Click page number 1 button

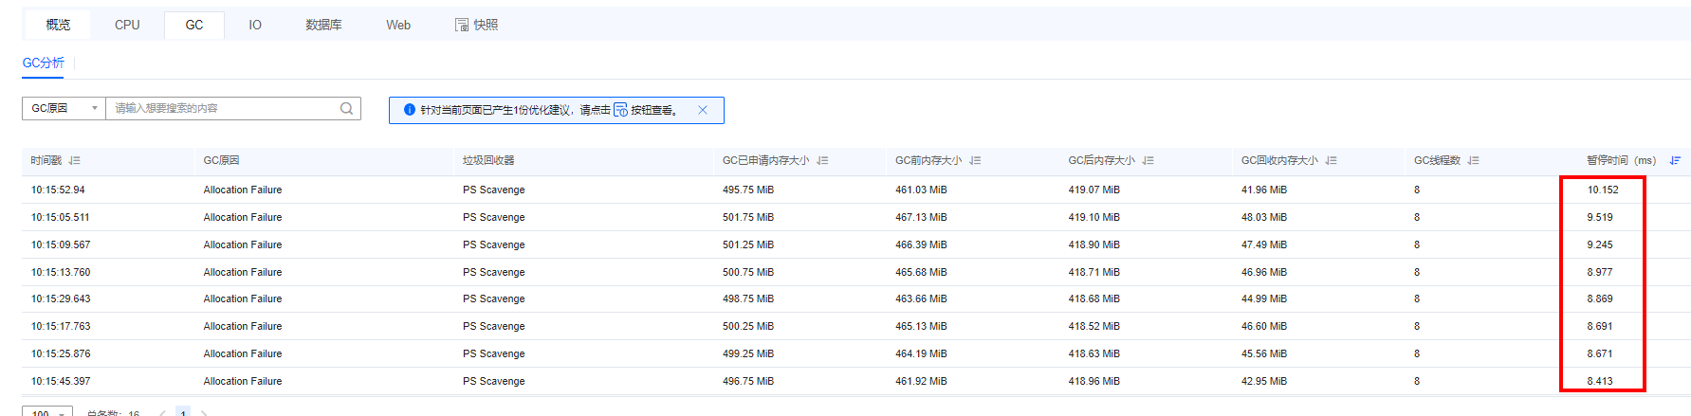point(183,412)
